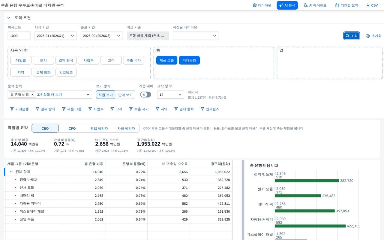This screenshot has height=240, width=384.
Task: Select the CEO role tab
Action: tap(45, 128)
